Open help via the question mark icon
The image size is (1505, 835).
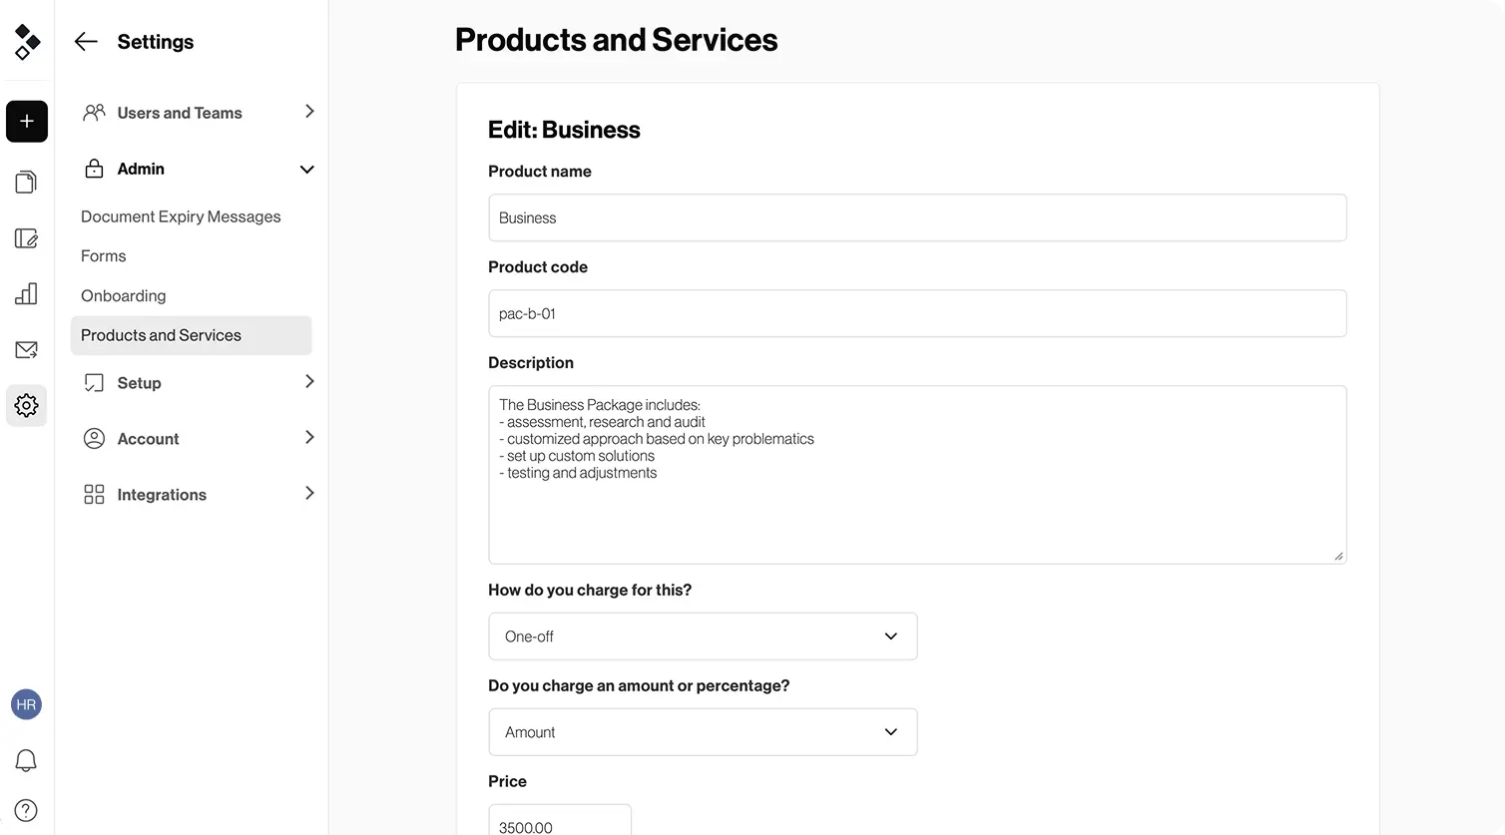click(x=26, y=810)
